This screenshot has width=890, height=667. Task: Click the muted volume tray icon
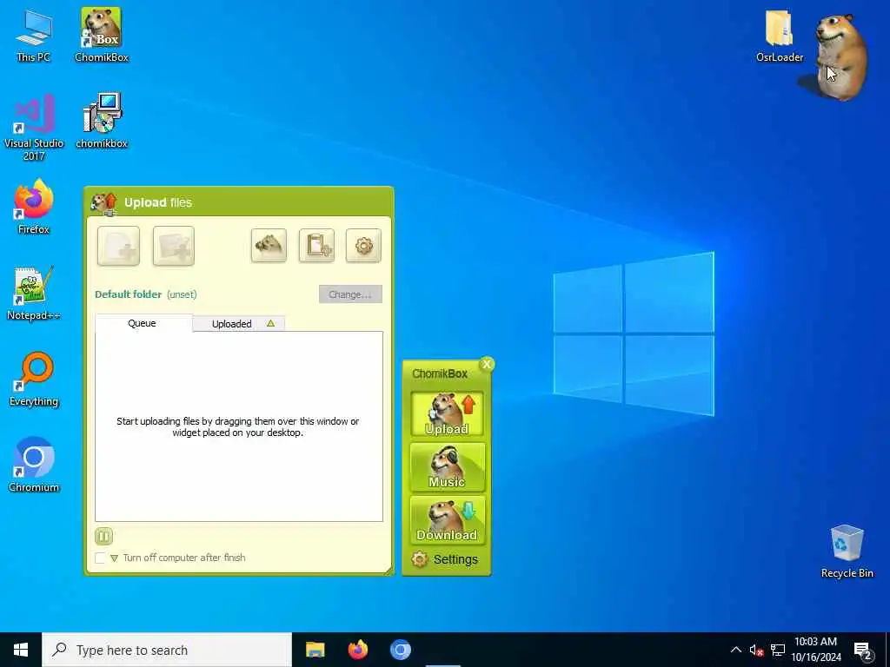click(757, 650)
